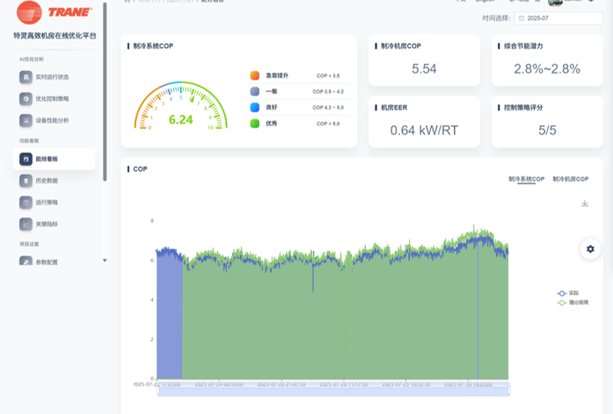
Task: Click the orange 急需提升 color marker
Action: [x=254, y=76]
